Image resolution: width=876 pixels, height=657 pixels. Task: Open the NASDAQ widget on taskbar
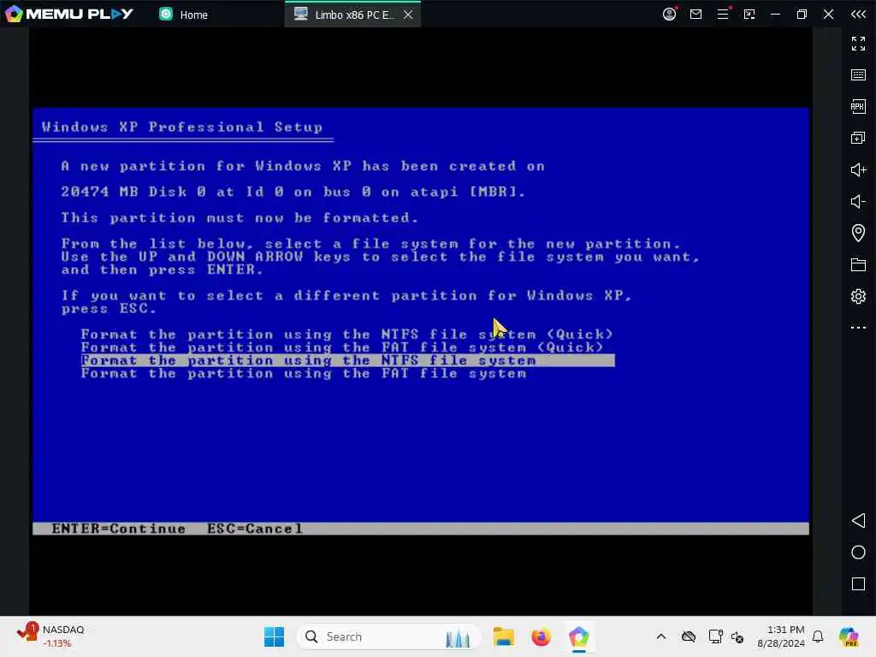click(x=50, y=636)
